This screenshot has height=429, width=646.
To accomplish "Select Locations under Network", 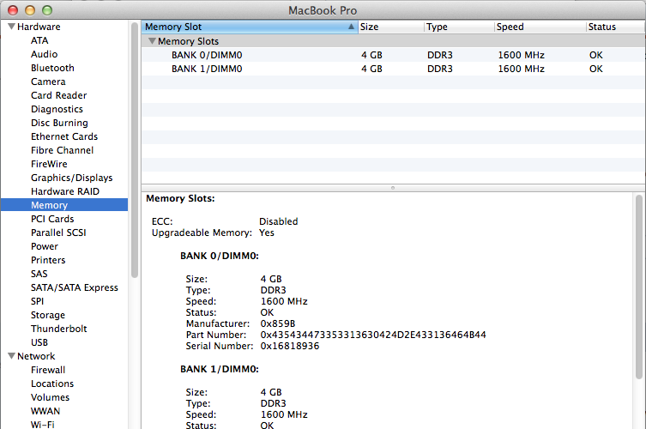I will click(52, 384).
